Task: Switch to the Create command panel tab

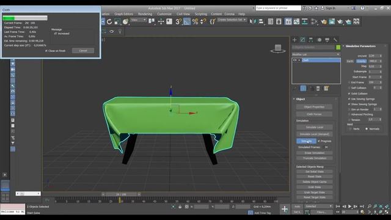Action: [x=294, y=40]
